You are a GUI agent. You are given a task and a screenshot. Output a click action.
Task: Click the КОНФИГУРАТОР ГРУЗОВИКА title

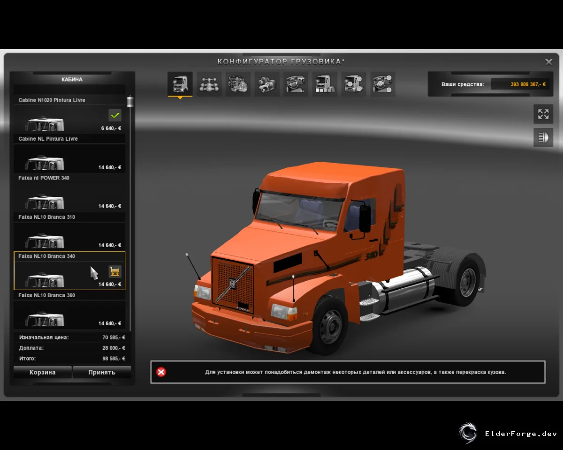281,61
